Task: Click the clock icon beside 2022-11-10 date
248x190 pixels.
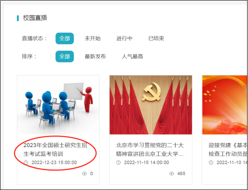Action: pyautogui.click(x=211, y=162)
